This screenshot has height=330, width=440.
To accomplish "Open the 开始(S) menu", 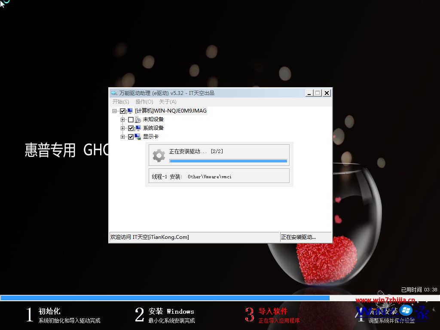I will coord(120,102).
